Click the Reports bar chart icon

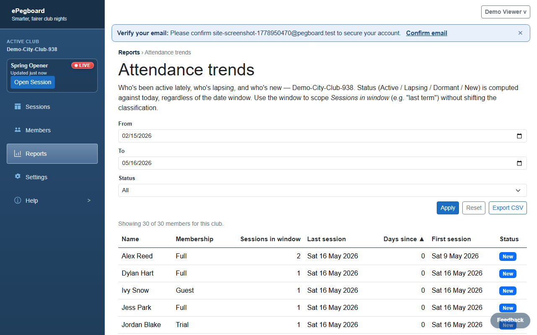click(x=18, y=154)
